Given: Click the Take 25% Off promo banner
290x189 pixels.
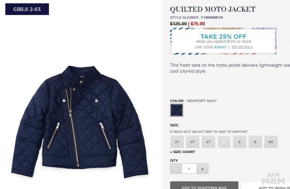Looking at the screenshot, I should tap(223, 41).
